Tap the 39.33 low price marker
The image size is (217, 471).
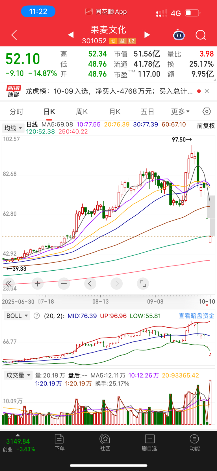coord(16,268)
